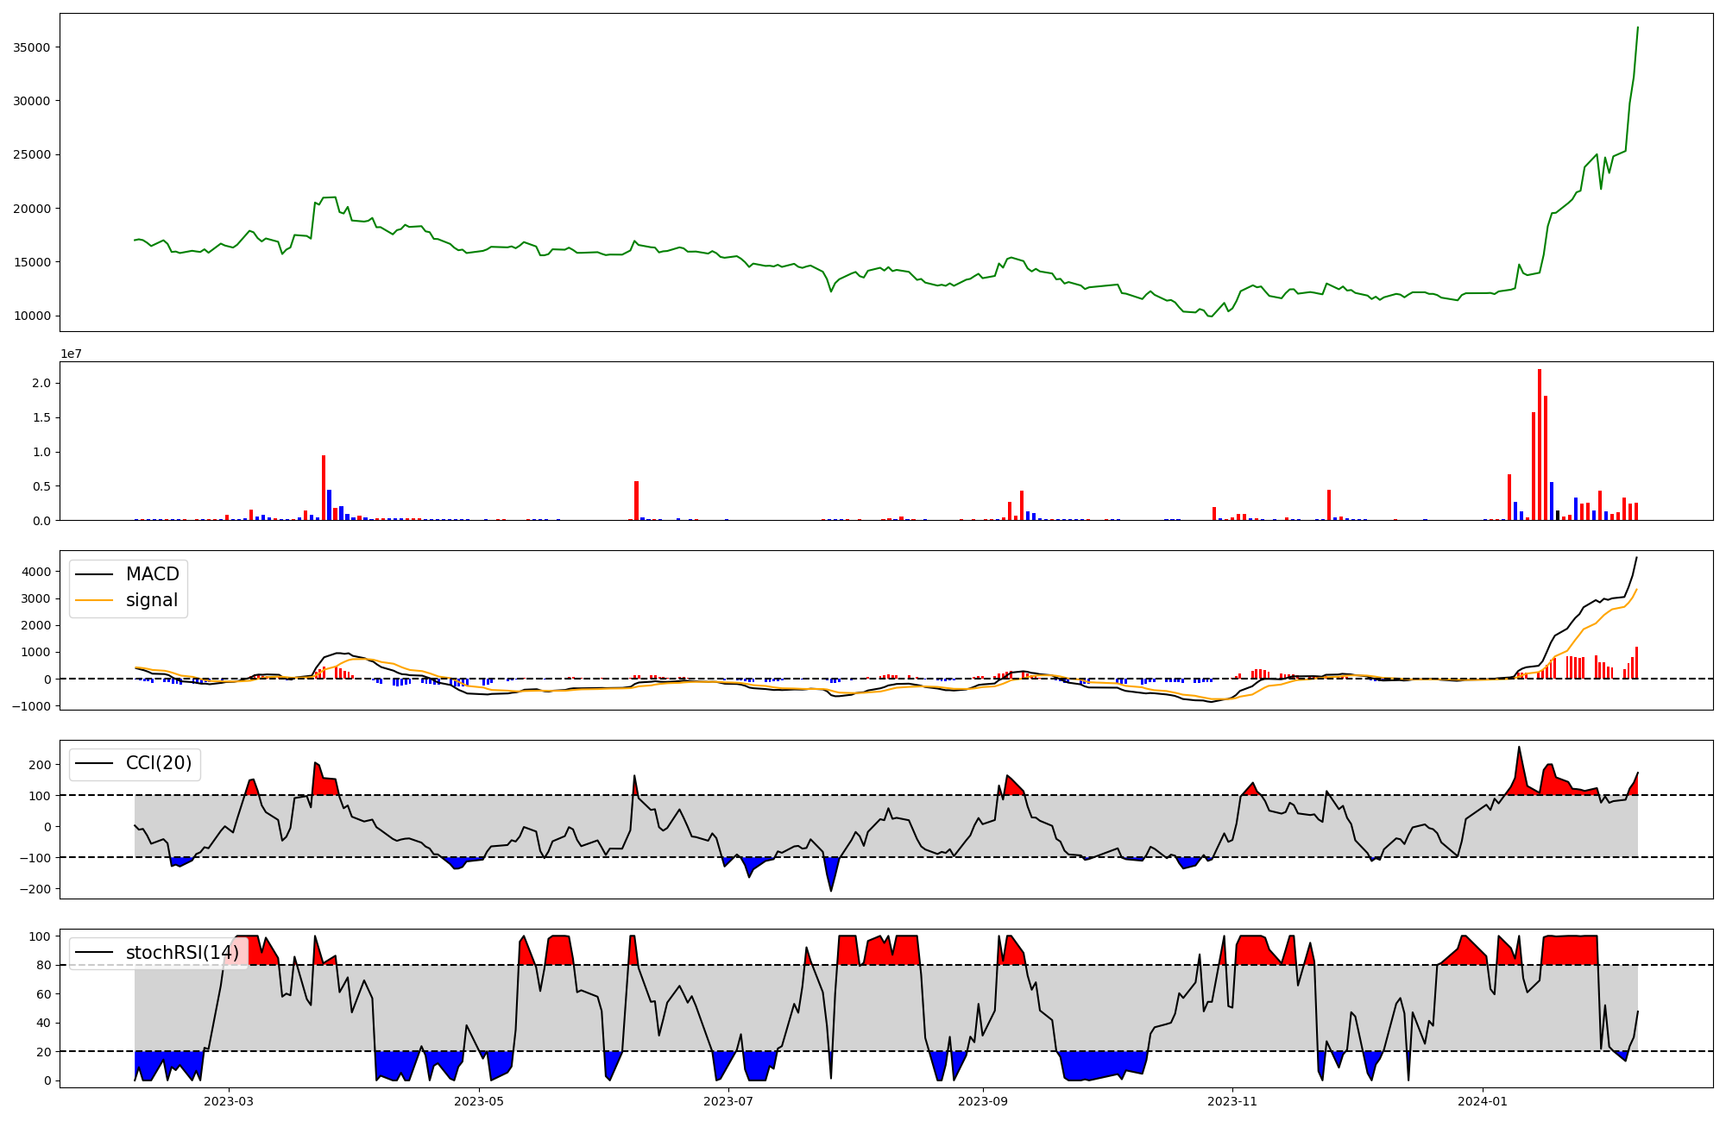Click the 2023-03 date tick label
The width and height of the screenshot is (1726, 1121).
[229, 1101]
